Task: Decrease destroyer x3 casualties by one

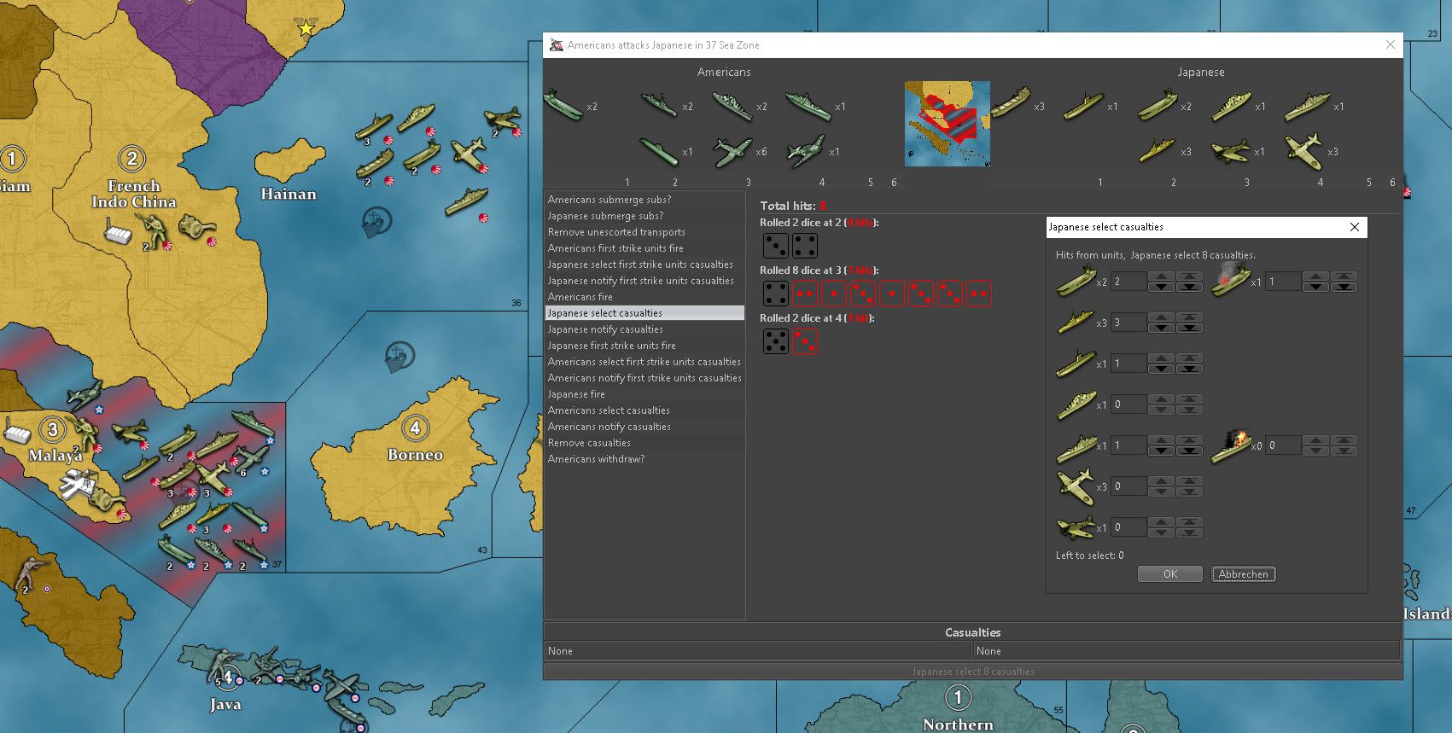Action: pyautogui.click(x=1161, y=328)
